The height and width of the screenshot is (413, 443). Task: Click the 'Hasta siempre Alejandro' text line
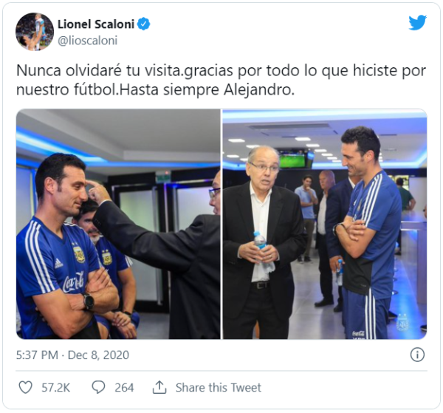(x=208, y=90)
